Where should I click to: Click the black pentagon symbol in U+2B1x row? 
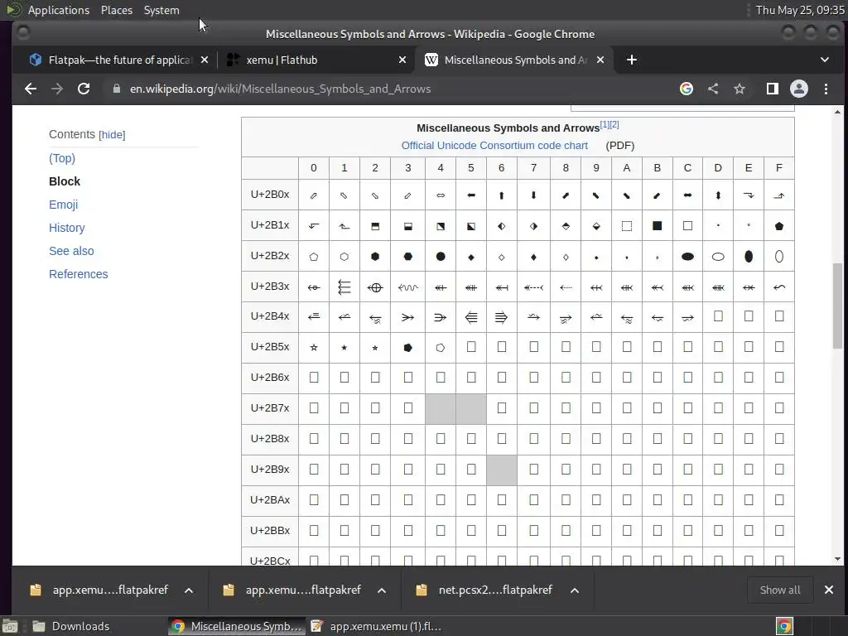pos(778,226)
